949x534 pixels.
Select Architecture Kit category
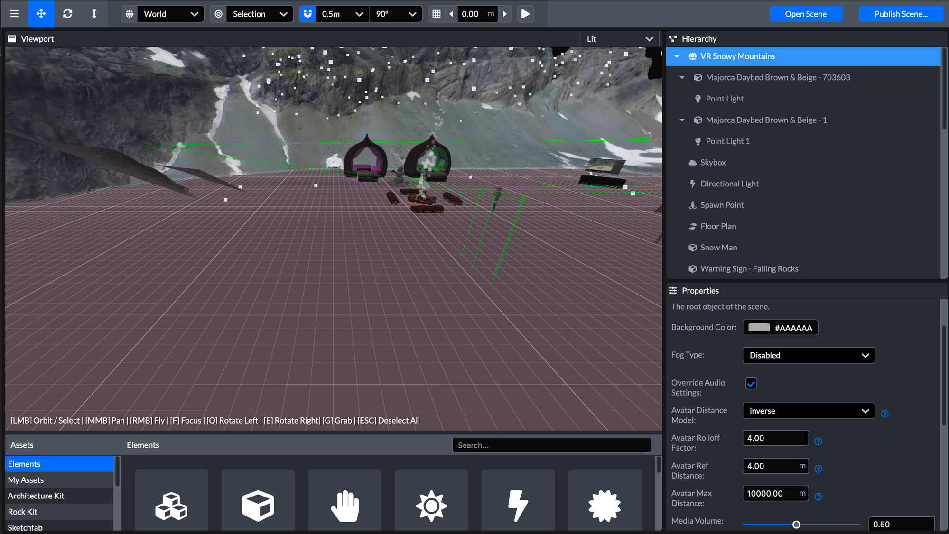pos(36,496)
